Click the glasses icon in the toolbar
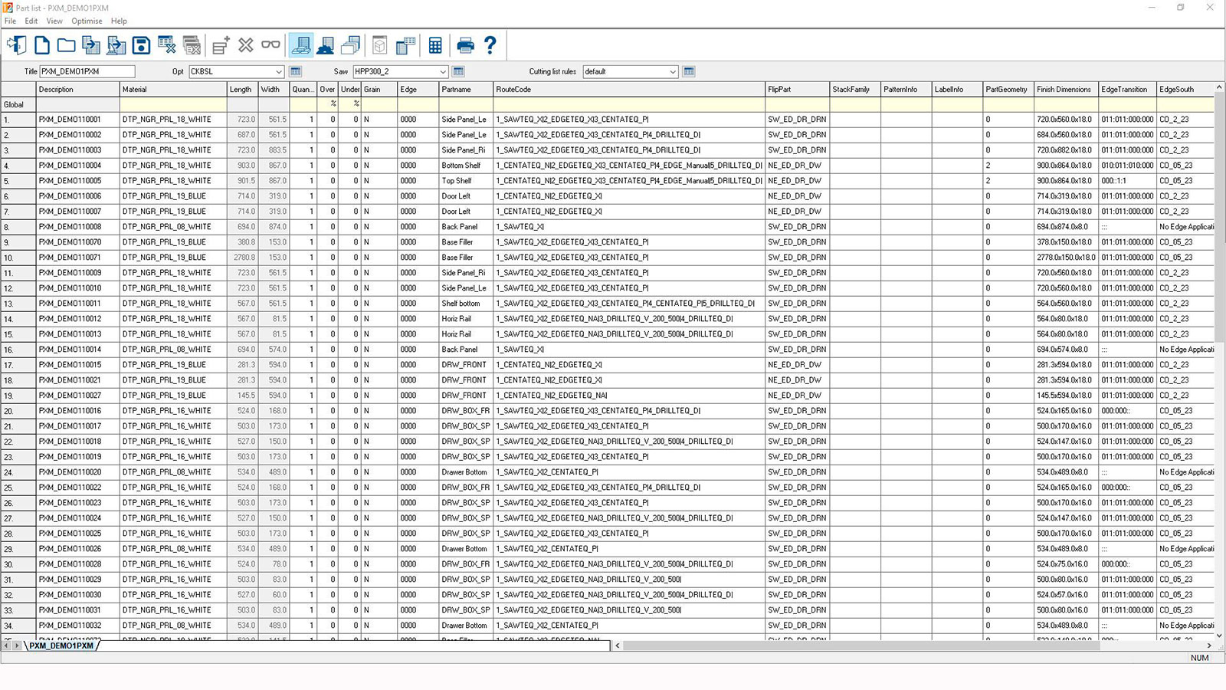The width and height of the screenshot is (1226, 690). (x=270, y=45)
